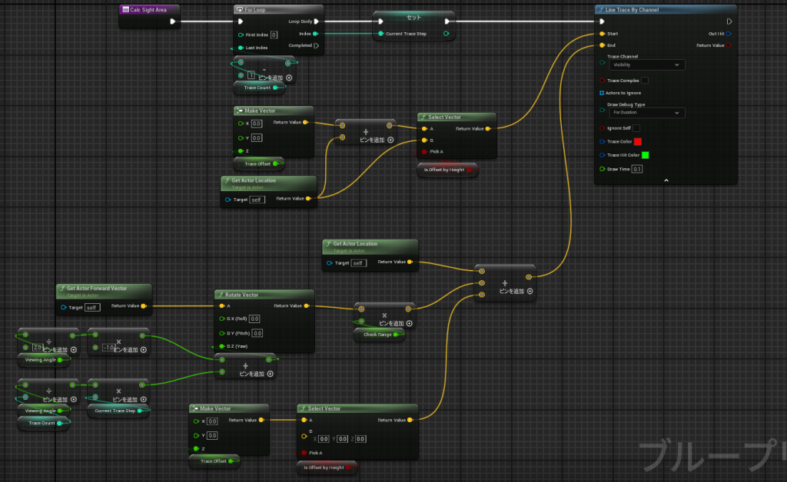Open the Trace Channel Visibility dropdown

point(646,65)
